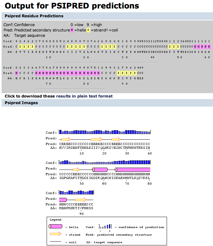
Task: Click the horizontal bar under the second sequence block
Action: point(71,89)
